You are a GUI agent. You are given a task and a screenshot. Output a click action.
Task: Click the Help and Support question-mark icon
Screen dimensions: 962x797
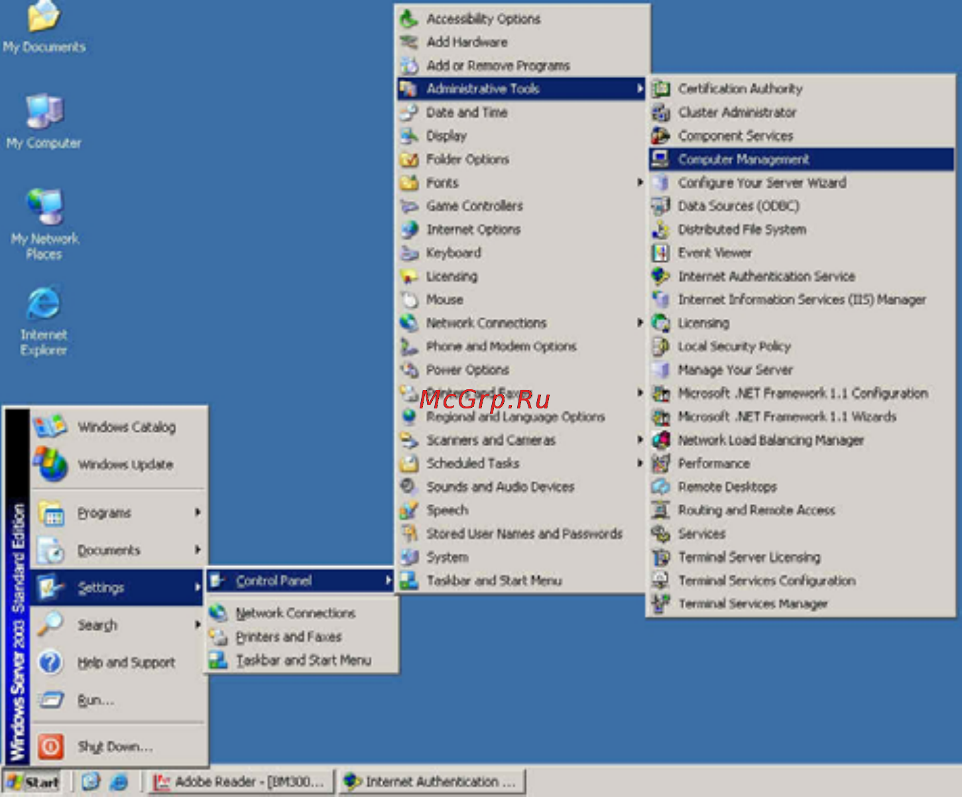[50, 662]
